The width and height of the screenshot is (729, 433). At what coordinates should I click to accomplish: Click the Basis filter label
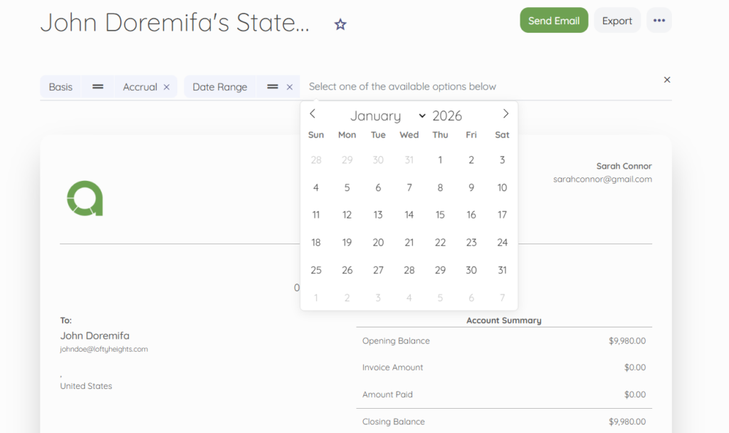click(x=61, y=87)
